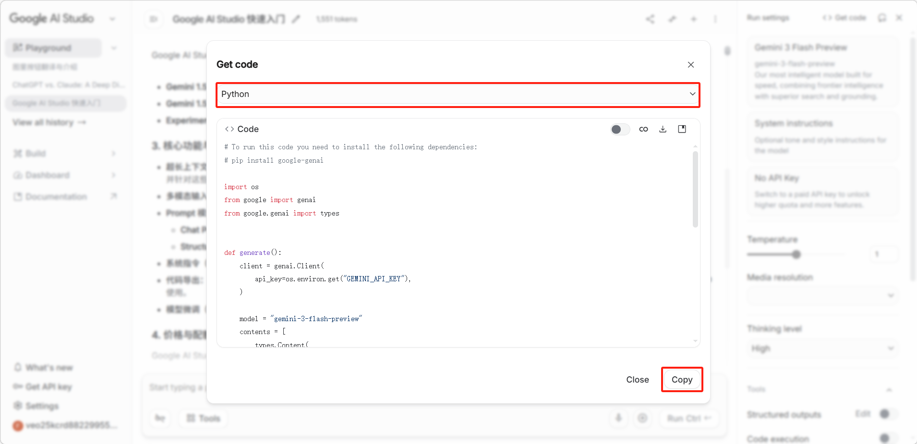The height and width of the screenshot is (444, 917).
Task: Open the user account avatar
Action: coord(18,425)
